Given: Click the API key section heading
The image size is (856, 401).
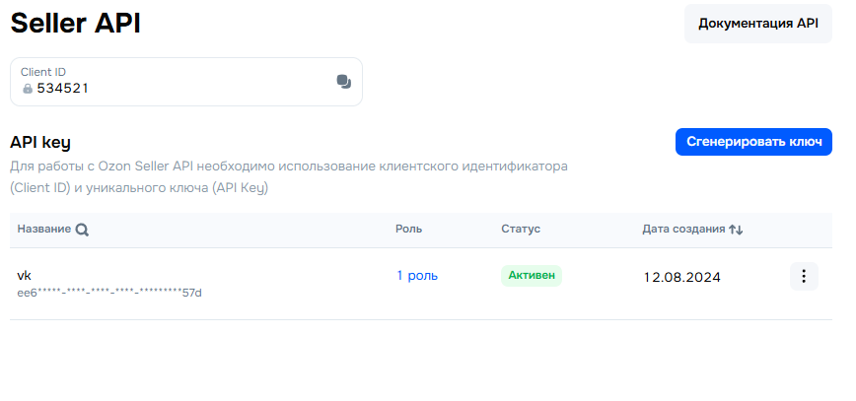Looking at the screenshot, I should [x=40, y=143].
